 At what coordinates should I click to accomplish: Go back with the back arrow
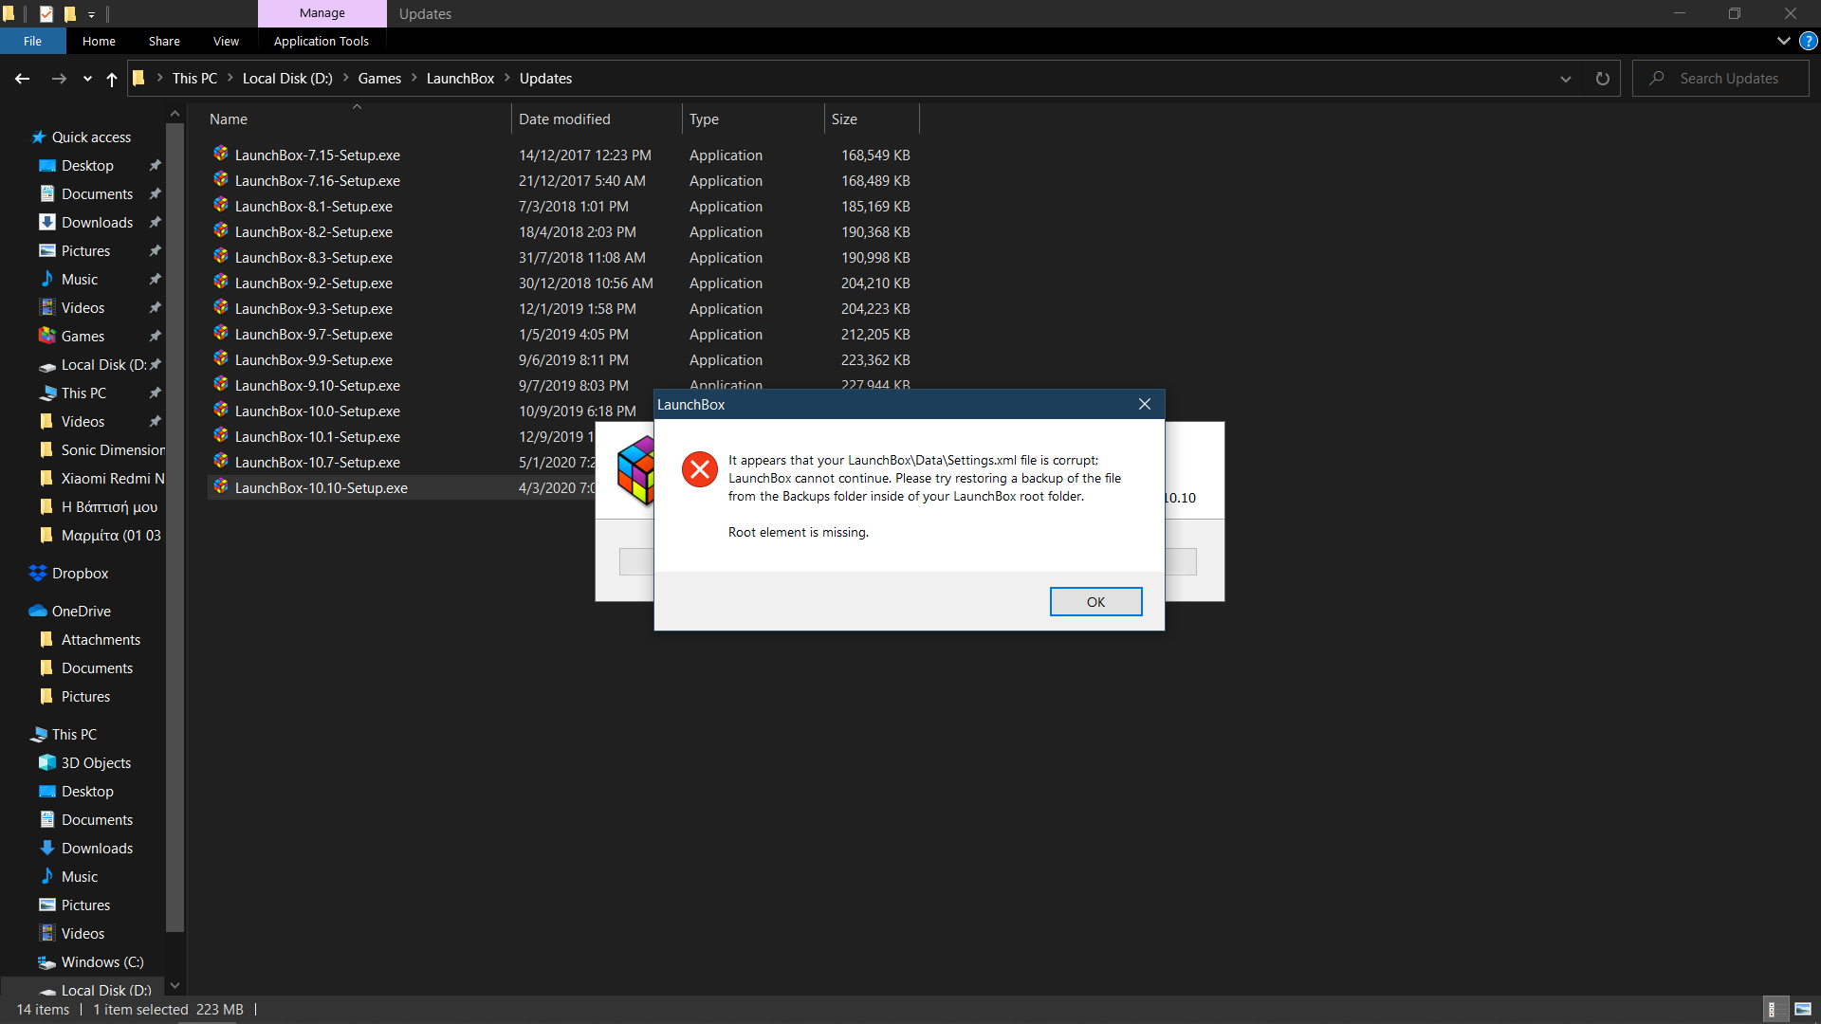pos(23,79)
